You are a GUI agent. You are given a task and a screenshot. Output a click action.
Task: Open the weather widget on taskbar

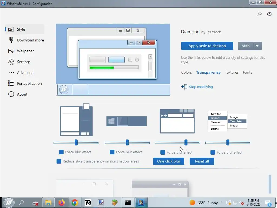[x=203, y=203]
